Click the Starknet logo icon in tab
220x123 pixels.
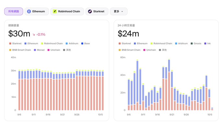click(x=90, y=12)
